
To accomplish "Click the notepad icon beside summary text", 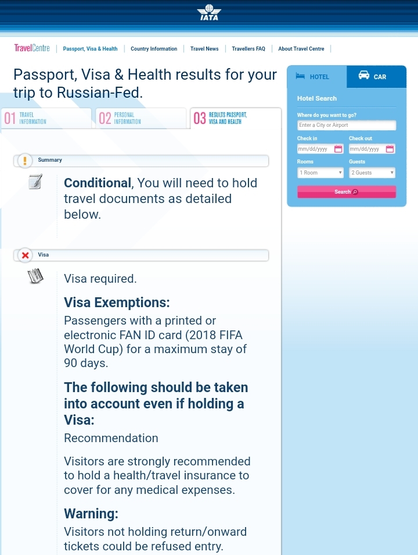I will click(35, 182).
